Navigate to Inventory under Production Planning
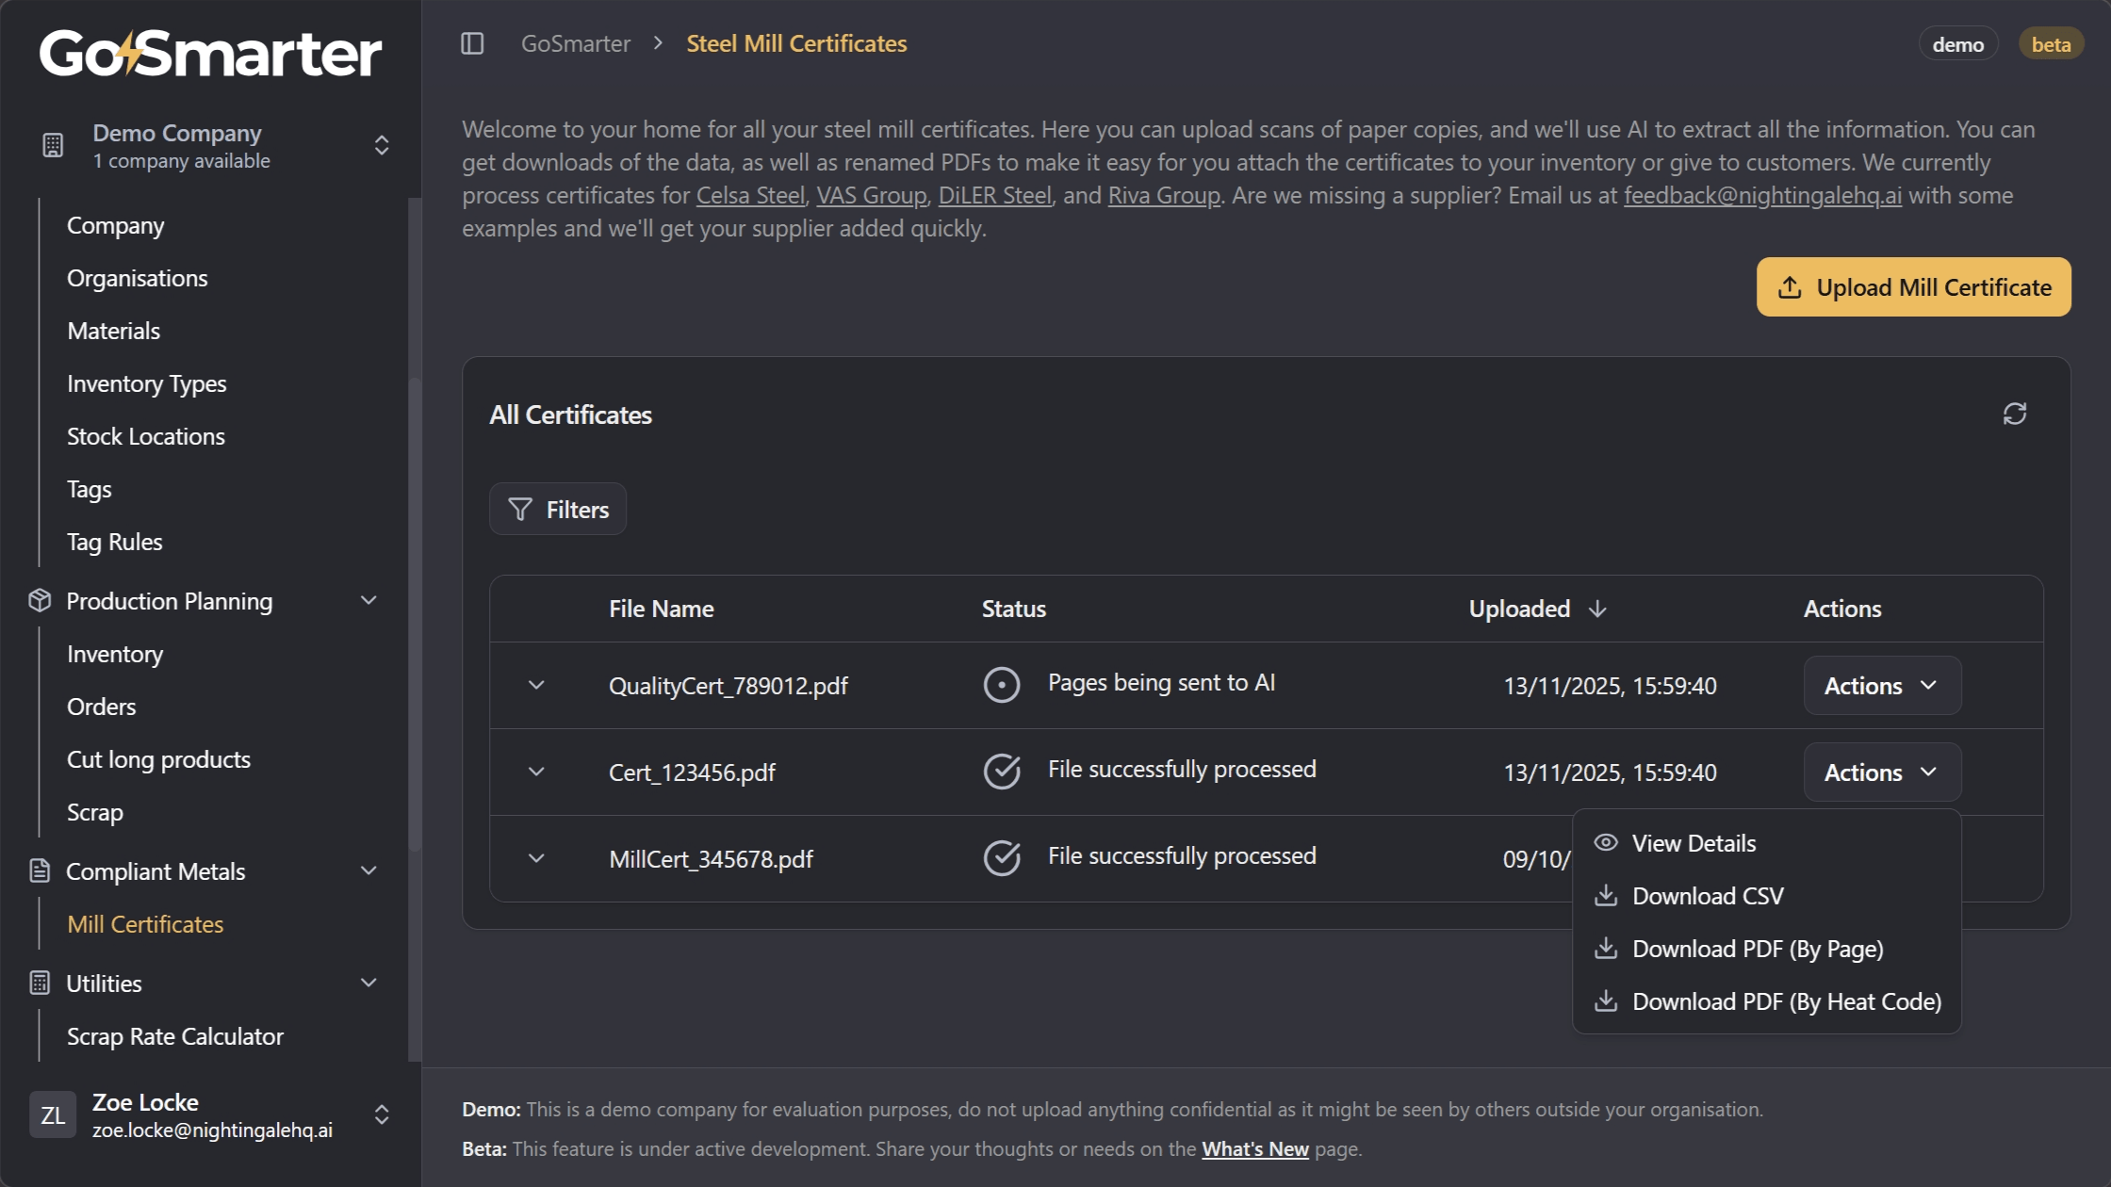2111x1187 pixels. [115, 654]
